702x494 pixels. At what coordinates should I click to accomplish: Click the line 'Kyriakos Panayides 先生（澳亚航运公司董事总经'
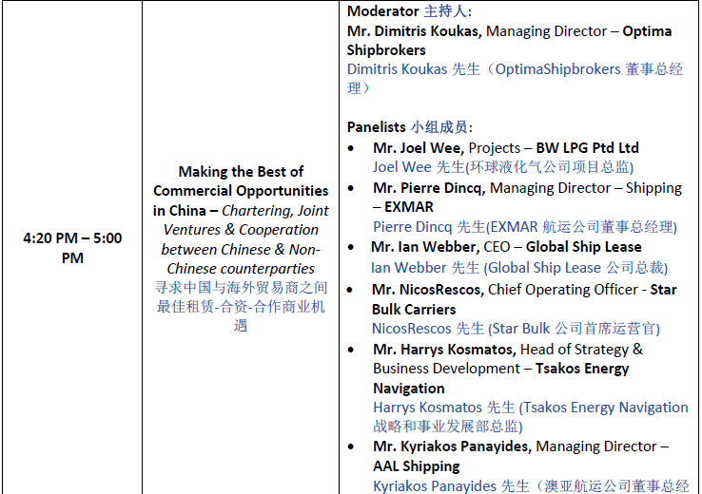pos(531,486)
